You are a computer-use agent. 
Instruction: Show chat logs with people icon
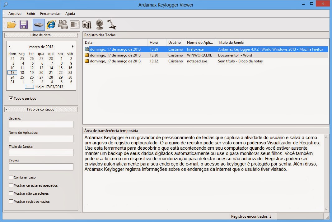point(63,25)
